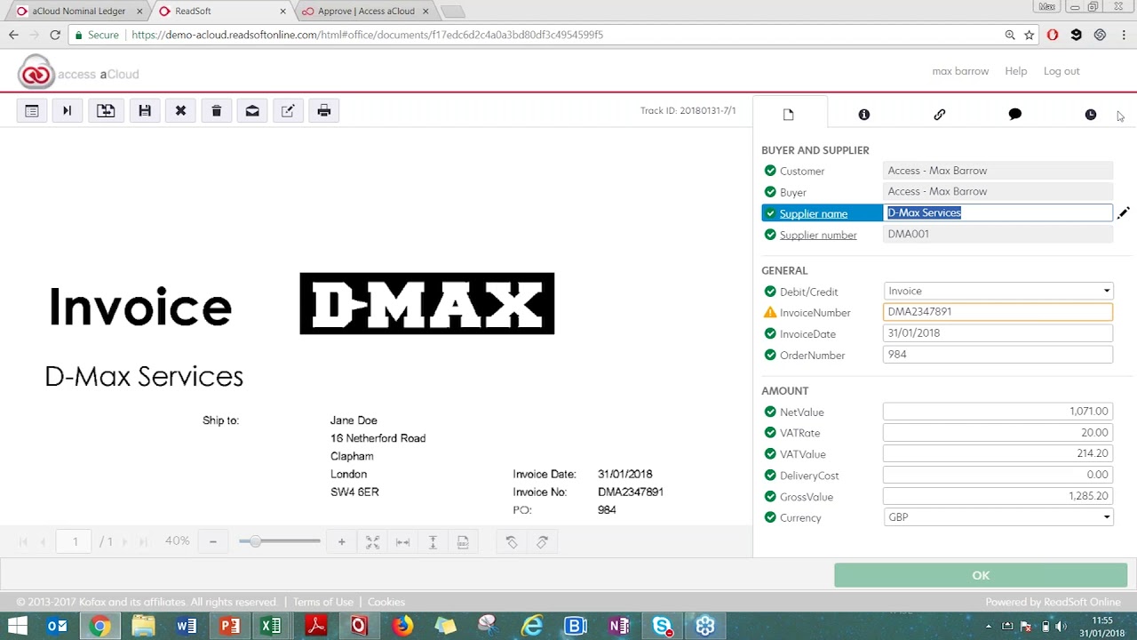Click pencil icon beside Supplier name field
This screenshot has height=640, width=1137.
click(1124, 212)
